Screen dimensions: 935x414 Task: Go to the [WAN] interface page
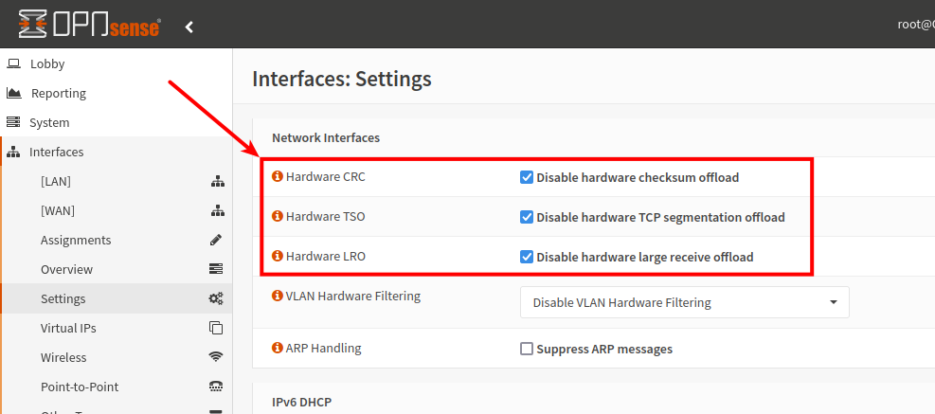tap(58, 210)
